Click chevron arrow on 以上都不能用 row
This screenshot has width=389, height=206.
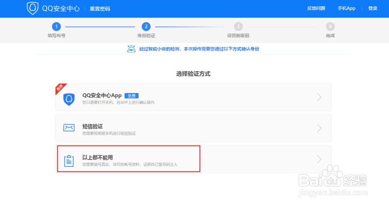(319, 159)
